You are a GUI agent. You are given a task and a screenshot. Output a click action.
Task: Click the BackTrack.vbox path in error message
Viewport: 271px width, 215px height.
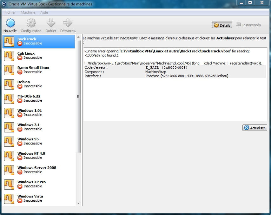pyautogui.click(x=175, y=51)
